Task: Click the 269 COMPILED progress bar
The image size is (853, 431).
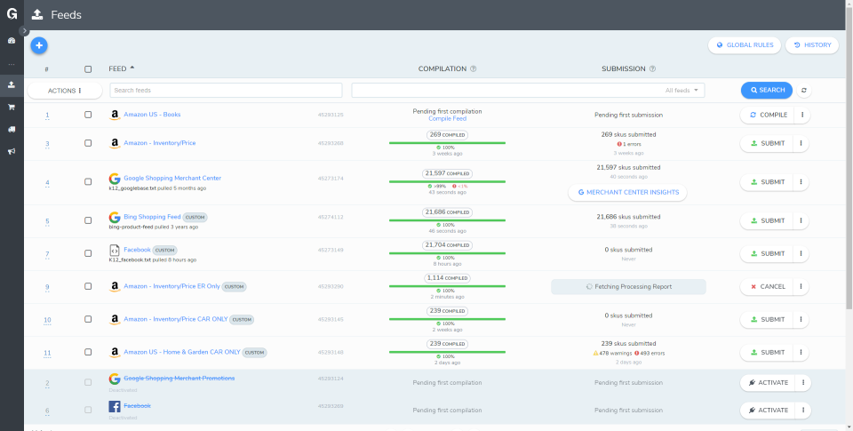Action: coord(447,143)
